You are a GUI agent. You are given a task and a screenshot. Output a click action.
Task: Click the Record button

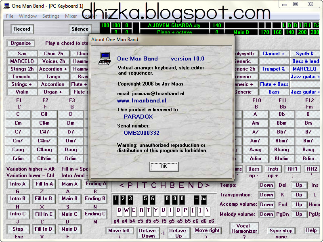[x=22, y=29]
